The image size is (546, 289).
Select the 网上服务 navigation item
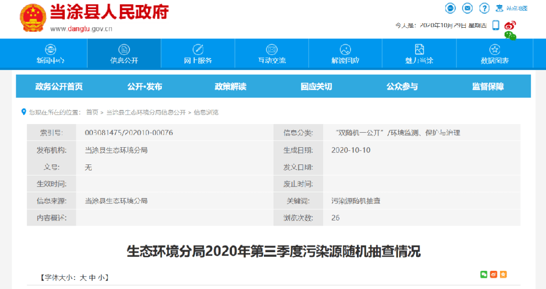(x=198, y=53)
